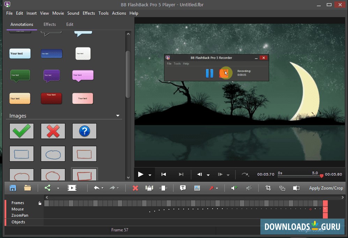The height and width of the screenshot is (238, 348).
Task: Open the Play button dropdown arrow
Action: pos(150,175)
